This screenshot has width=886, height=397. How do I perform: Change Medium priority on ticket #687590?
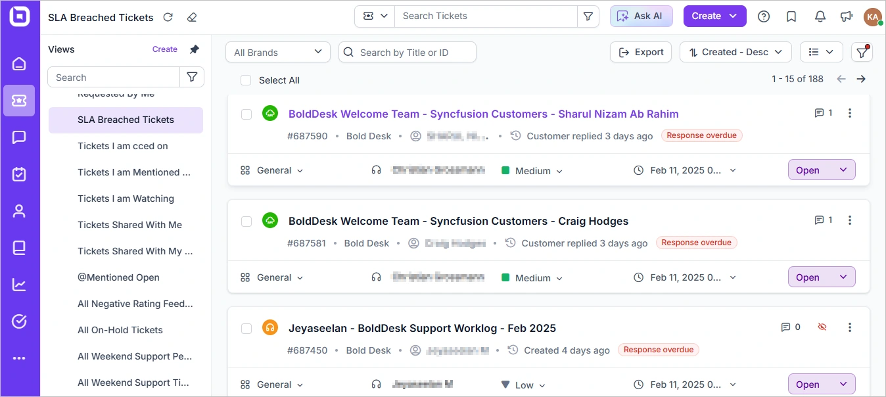coord(532,171)
